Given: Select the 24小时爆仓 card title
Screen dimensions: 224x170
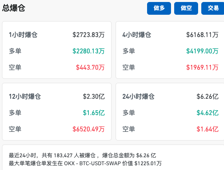Looking at the screenshot, I should point(138,96).
